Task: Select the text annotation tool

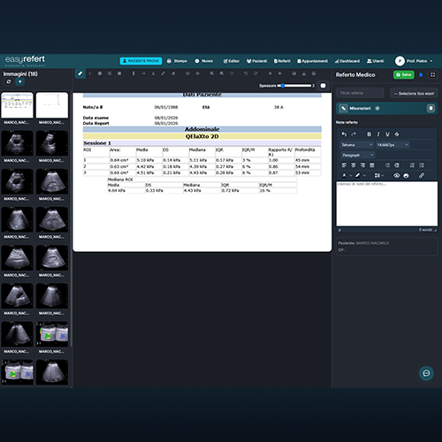Action: tap(153, 73)
